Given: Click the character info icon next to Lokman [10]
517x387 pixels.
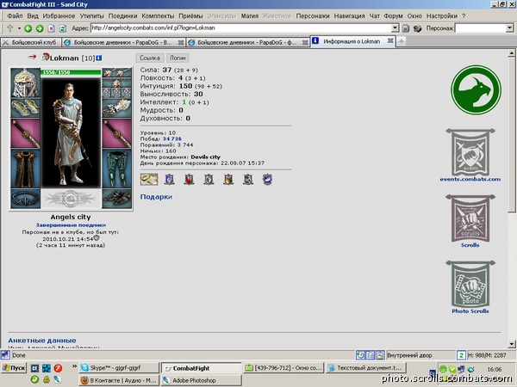Looking at the screenshot, I should 98,58.
